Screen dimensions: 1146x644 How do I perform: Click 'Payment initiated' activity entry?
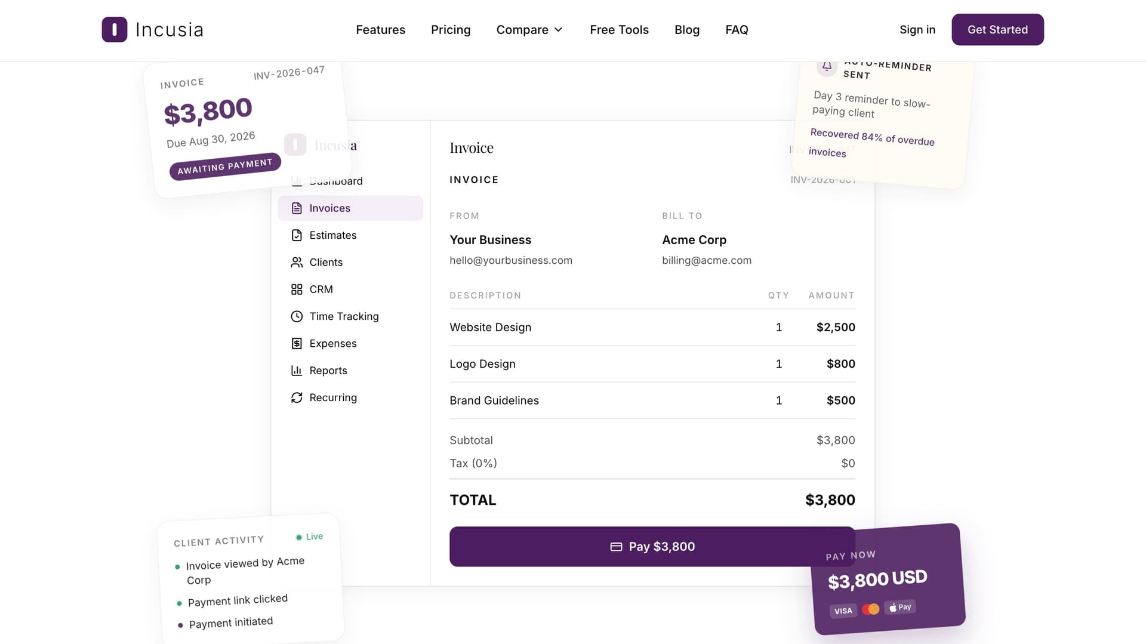[x=231, y=623]
